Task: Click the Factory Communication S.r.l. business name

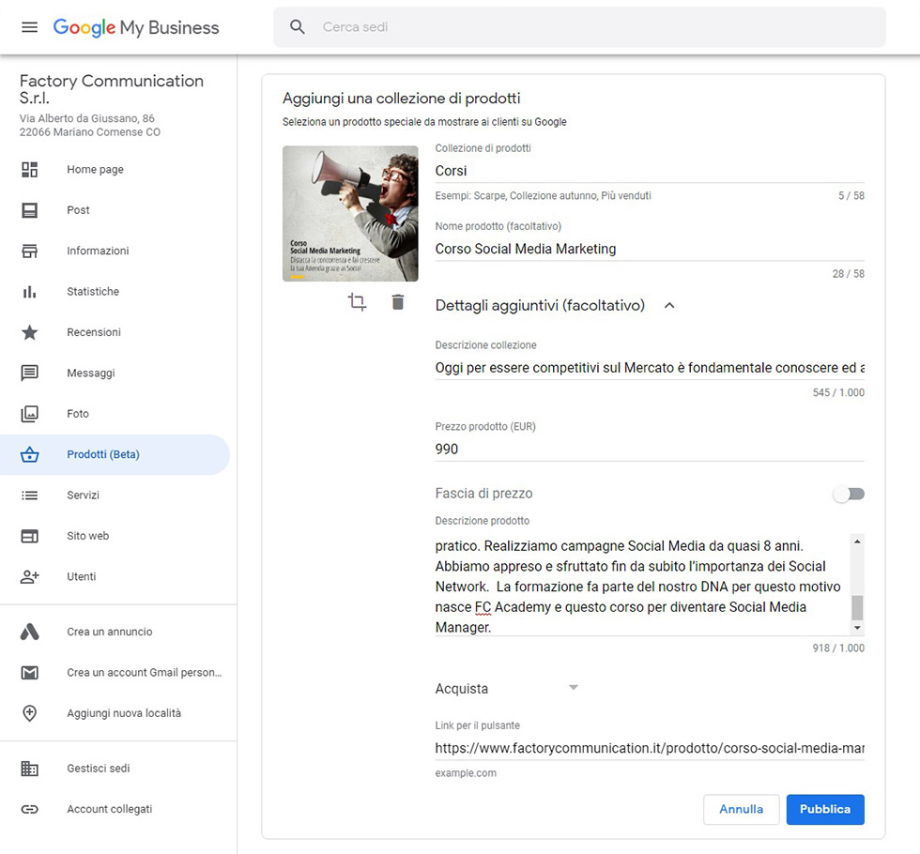Action: click(112, 89)
